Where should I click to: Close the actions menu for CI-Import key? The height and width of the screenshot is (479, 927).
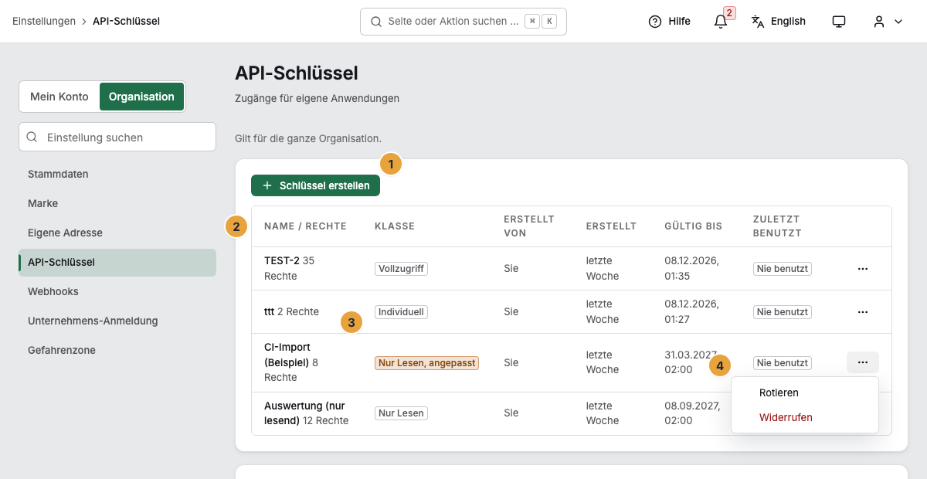tap(863, 362)
